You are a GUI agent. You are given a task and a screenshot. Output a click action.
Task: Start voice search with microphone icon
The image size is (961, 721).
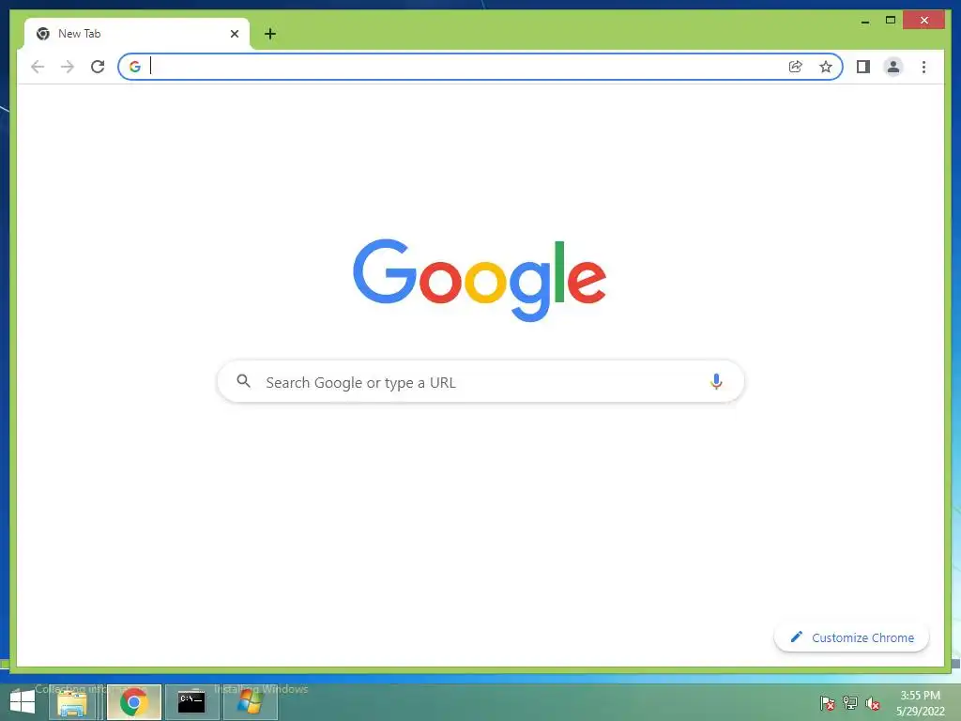coord(716,381)
